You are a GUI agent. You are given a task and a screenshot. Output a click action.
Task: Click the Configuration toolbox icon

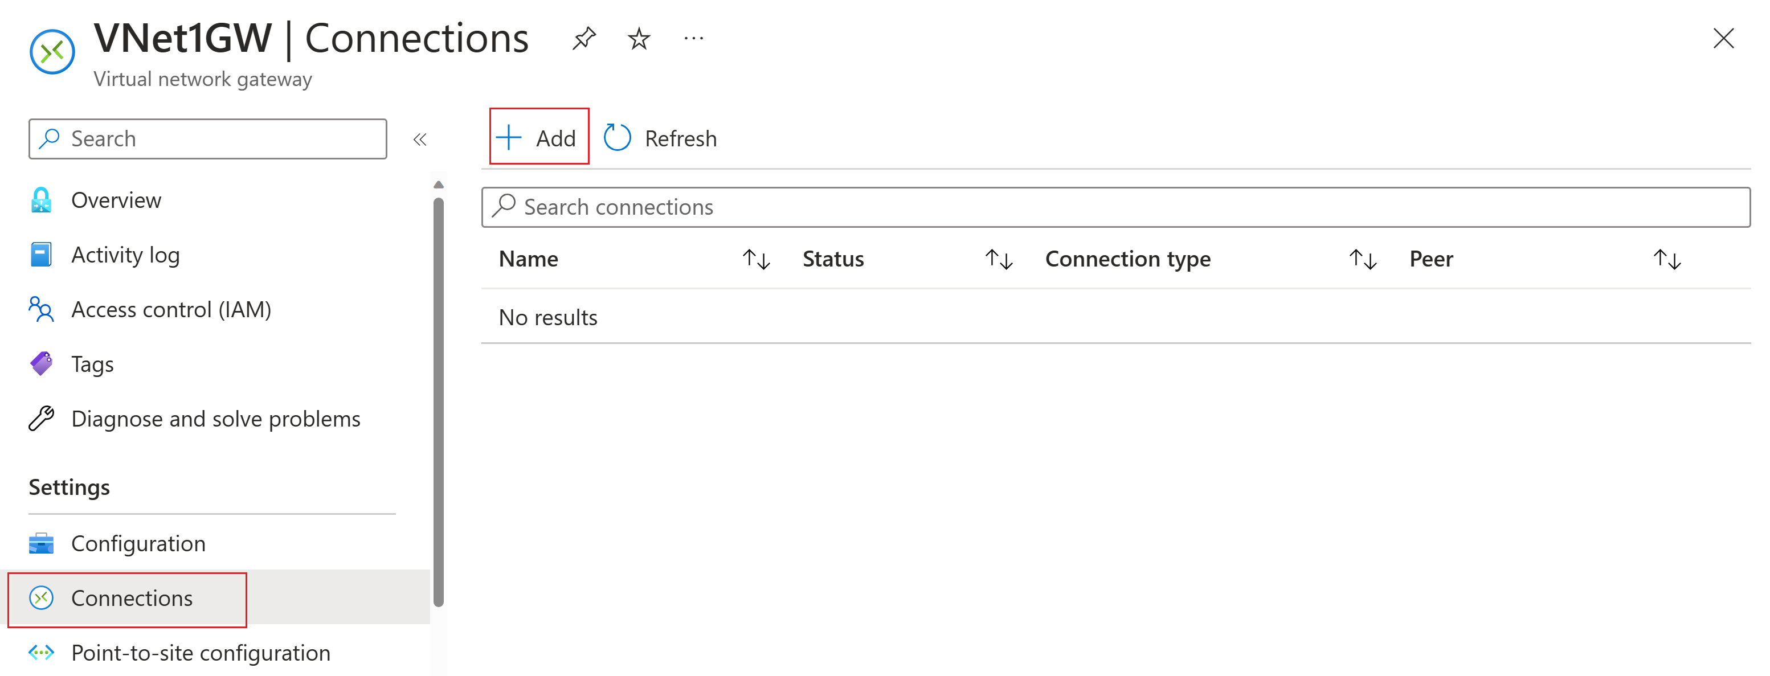click(41, 543)
